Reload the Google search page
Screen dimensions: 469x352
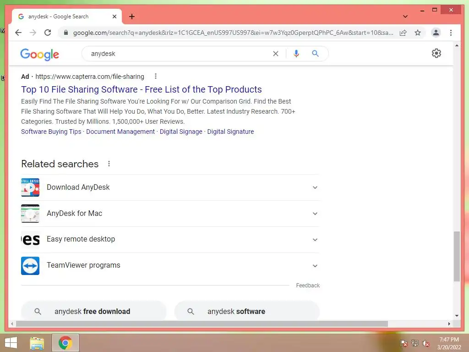click(48, 33)
